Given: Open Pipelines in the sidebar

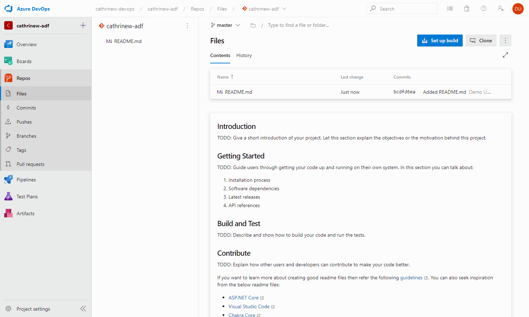Looking at the screenshot, I should click(x=26, y=180).
